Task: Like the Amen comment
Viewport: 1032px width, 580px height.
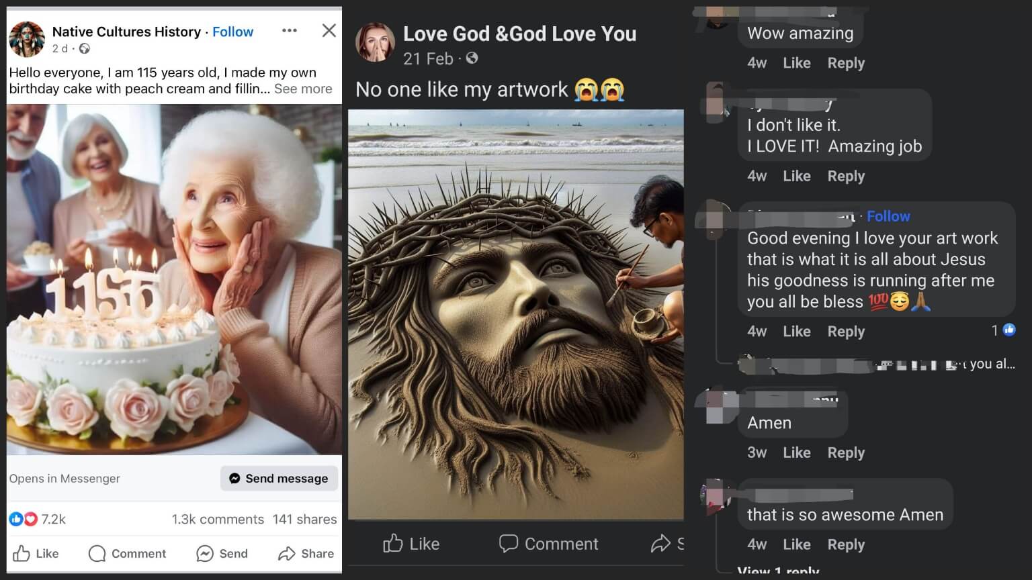Action: coord(796,452)
